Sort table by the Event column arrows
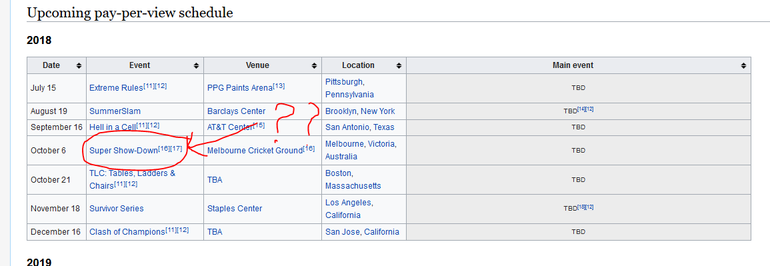Screen dimensions: 770x266 196,66
